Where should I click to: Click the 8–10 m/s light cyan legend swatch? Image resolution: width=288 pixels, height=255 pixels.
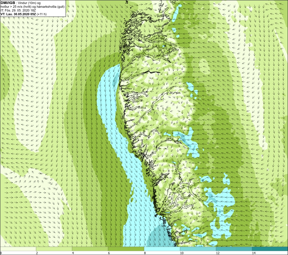[x=162, y=249]
